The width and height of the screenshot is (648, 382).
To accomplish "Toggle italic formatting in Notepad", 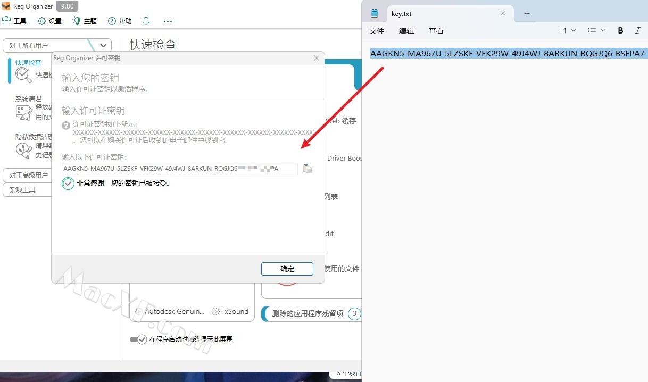I will click(x=637, y=31).
